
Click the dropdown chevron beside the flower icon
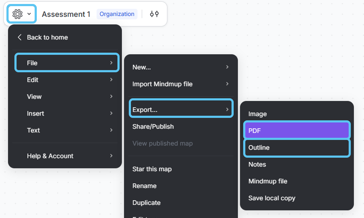[29, 14]
